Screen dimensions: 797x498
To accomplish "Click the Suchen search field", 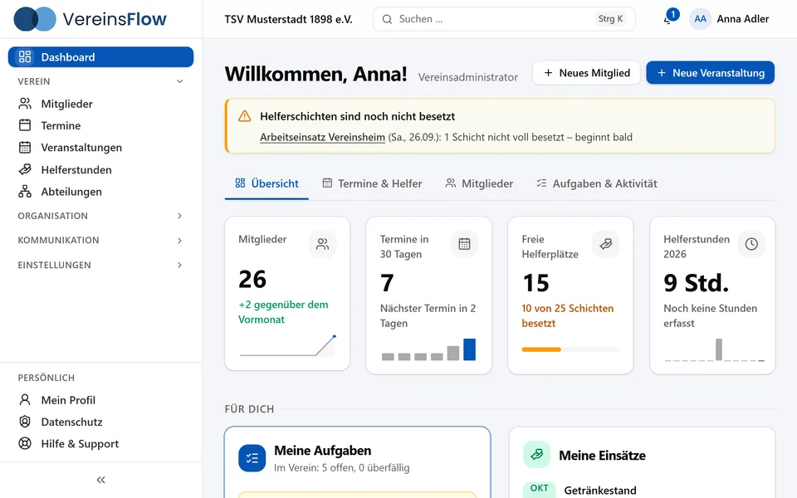I will tap(504, 19).
